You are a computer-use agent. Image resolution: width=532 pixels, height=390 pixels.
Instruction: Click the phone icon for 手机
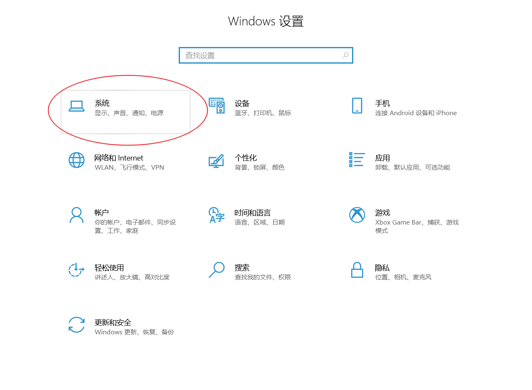357,106
